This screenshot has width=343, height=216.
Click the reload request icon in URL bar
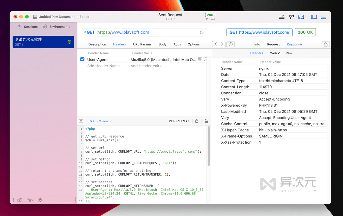(x=202, y=32)
